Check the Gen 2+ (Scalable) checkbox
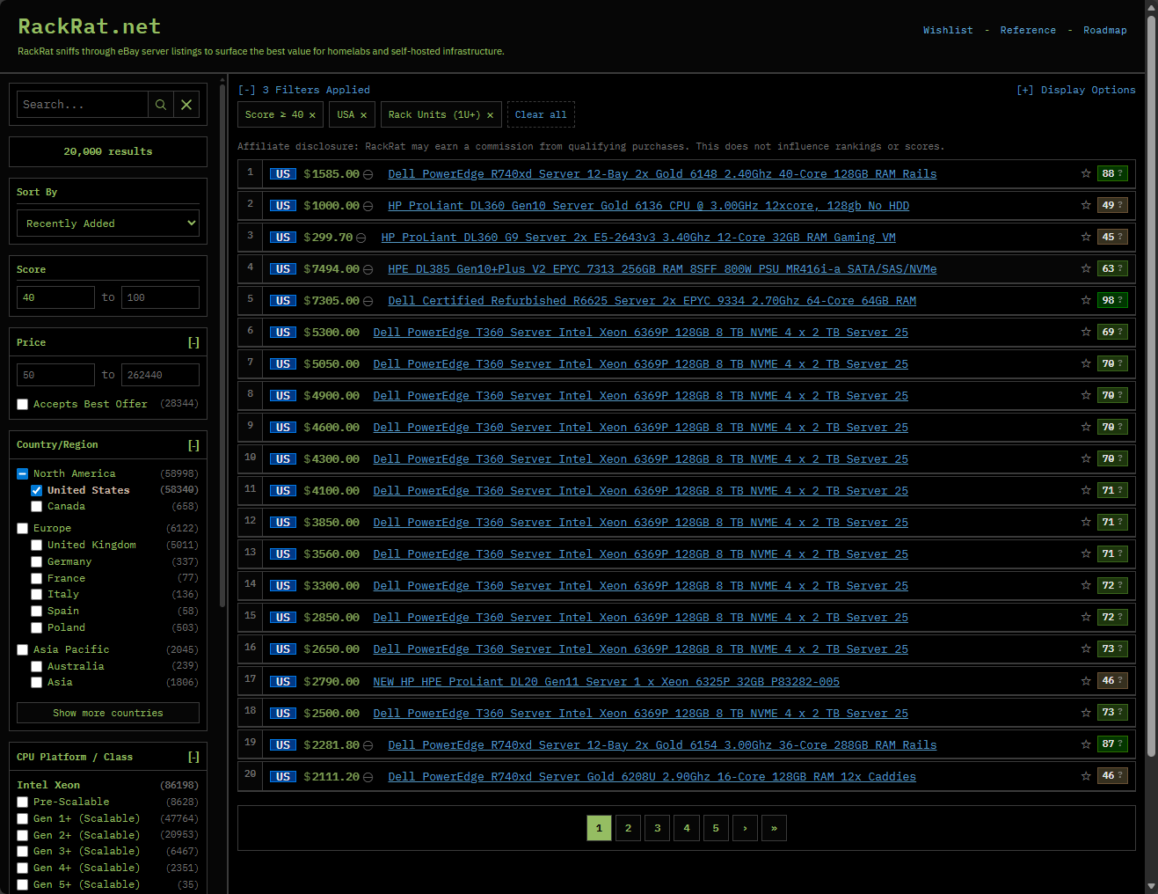The image size is (1158, 894). click(23, 835)
